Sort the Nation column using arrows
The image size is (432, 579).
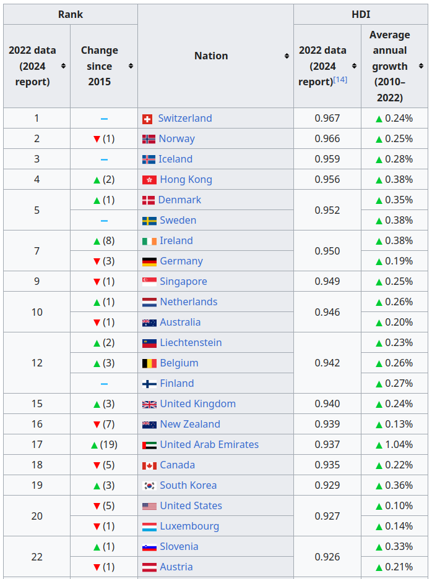287,56
